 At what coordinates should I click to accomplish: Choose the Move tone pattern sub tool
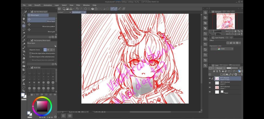[x=41, y=25]
